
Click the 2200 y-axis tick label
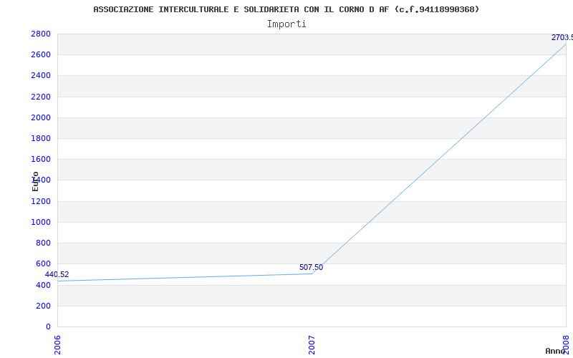(41, 97)
